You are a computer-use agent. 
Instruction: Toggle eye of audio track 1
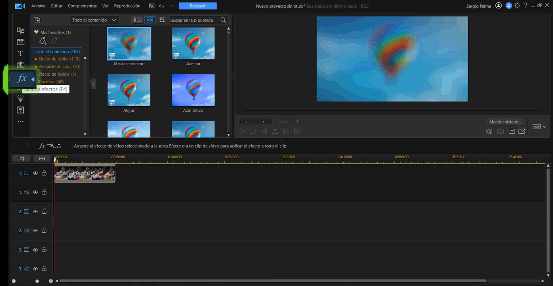pos(35,192)
